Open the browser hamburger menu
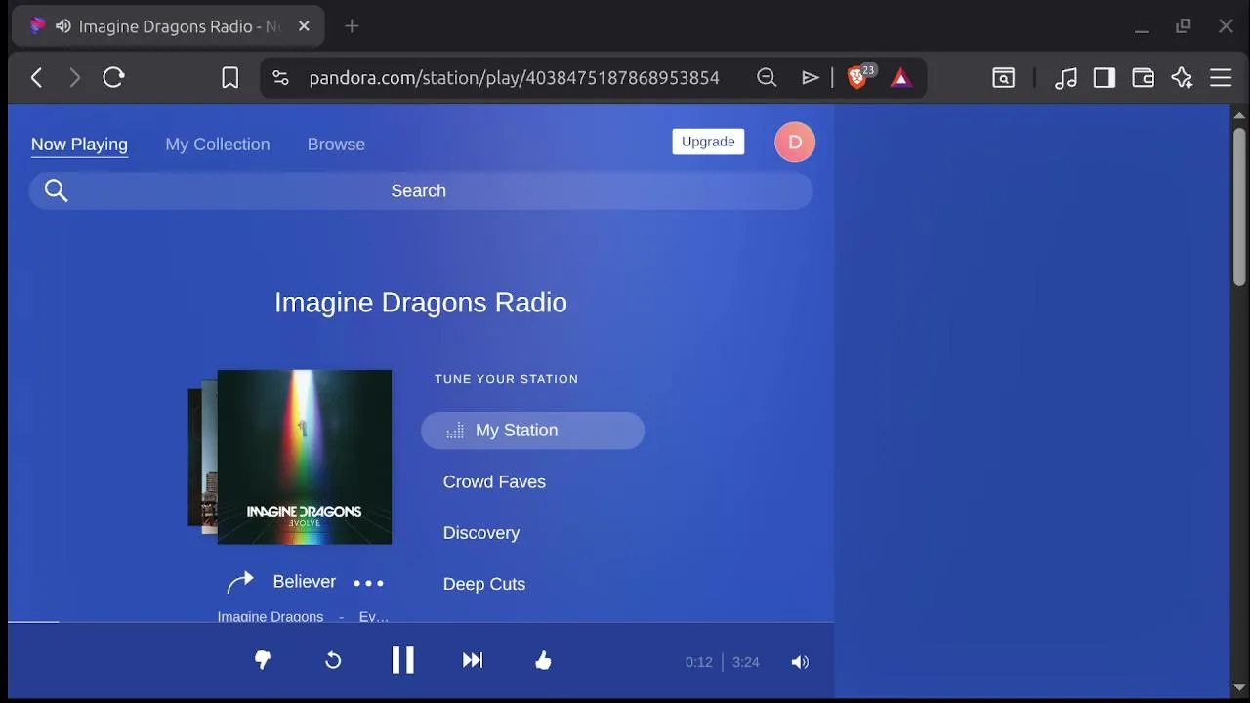The height and width of the screenshot is (703, 1250). pos(1221,78)
